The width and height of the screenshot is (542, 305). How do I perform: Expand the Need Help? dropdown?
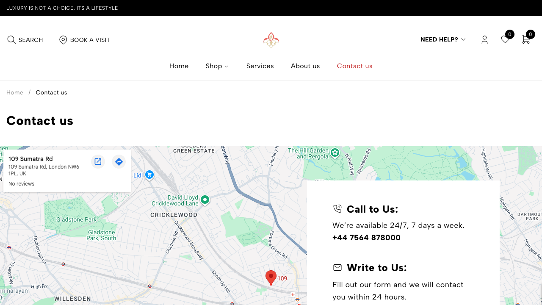443,39
